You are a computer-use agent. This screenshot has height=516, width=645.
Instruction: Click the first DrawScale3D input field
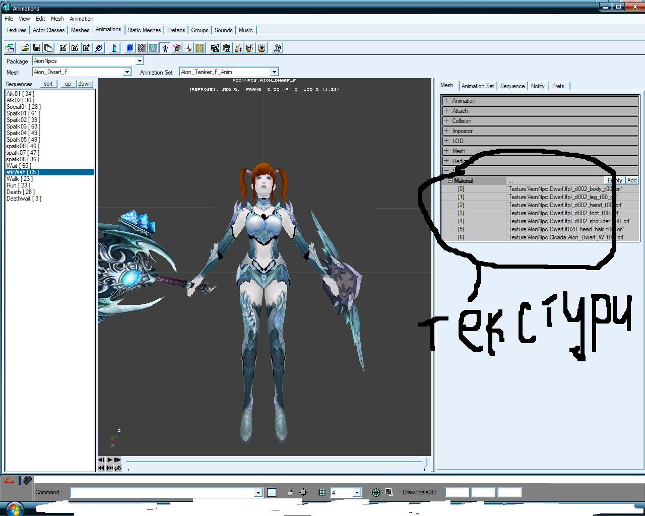tap(457, 492)
